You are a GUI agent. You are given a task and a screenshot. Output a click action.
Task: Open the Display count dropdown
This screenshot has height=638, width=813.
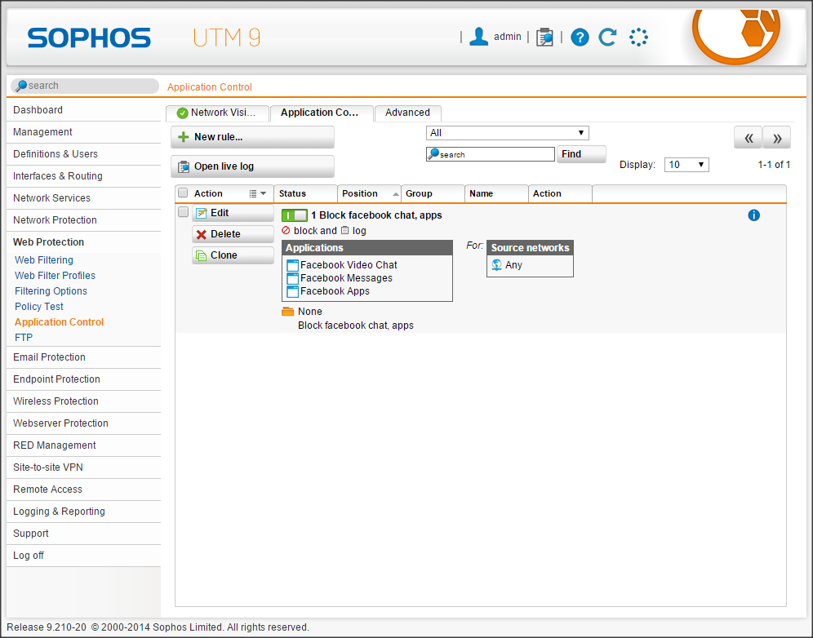686,165
